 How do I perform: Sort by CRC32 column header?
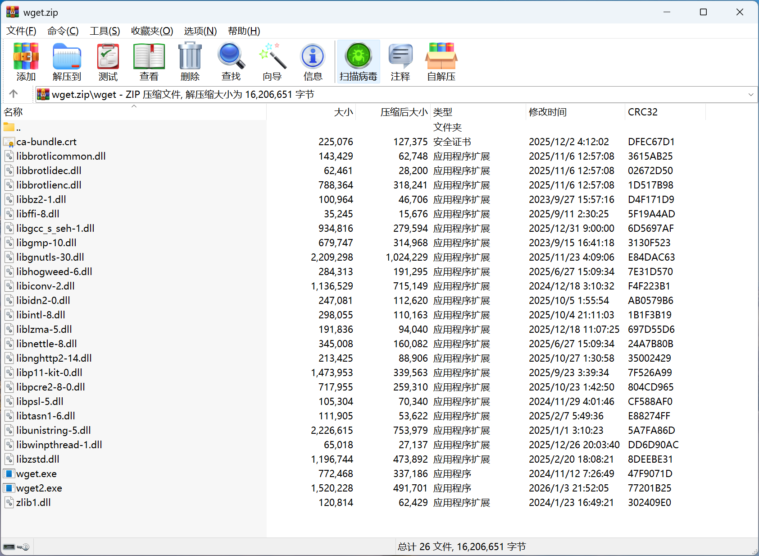(665, 112)
